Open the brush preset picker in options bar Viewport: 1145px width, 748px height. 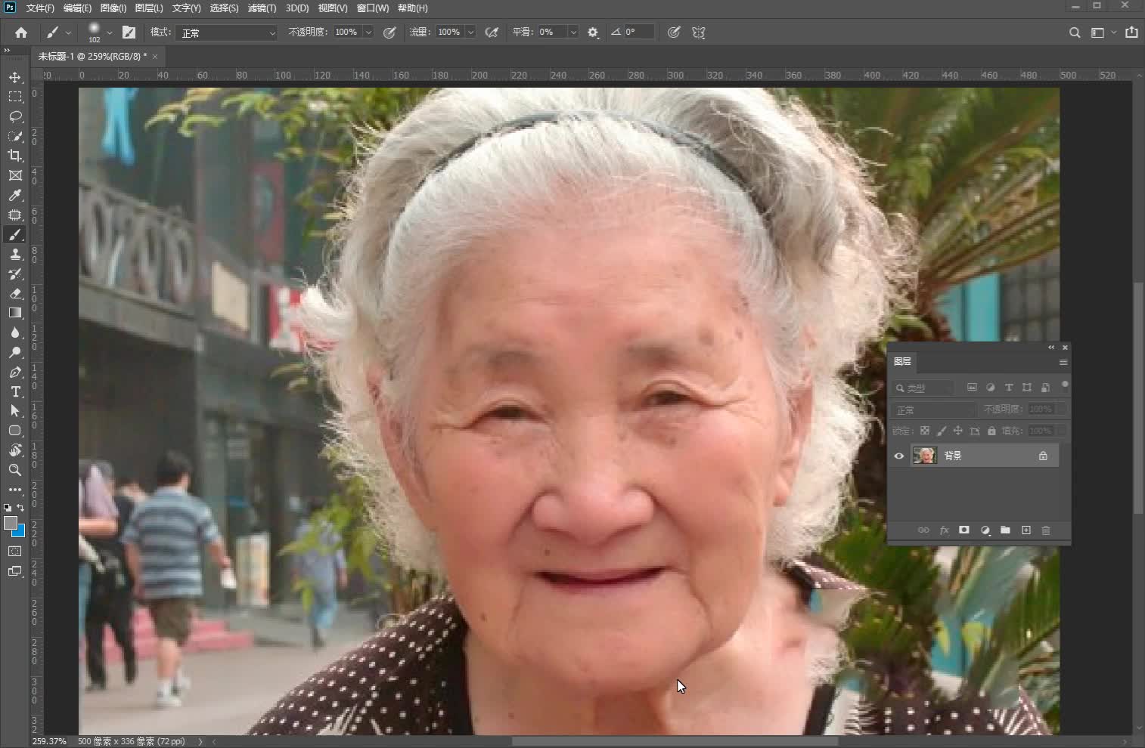(99, 32)
